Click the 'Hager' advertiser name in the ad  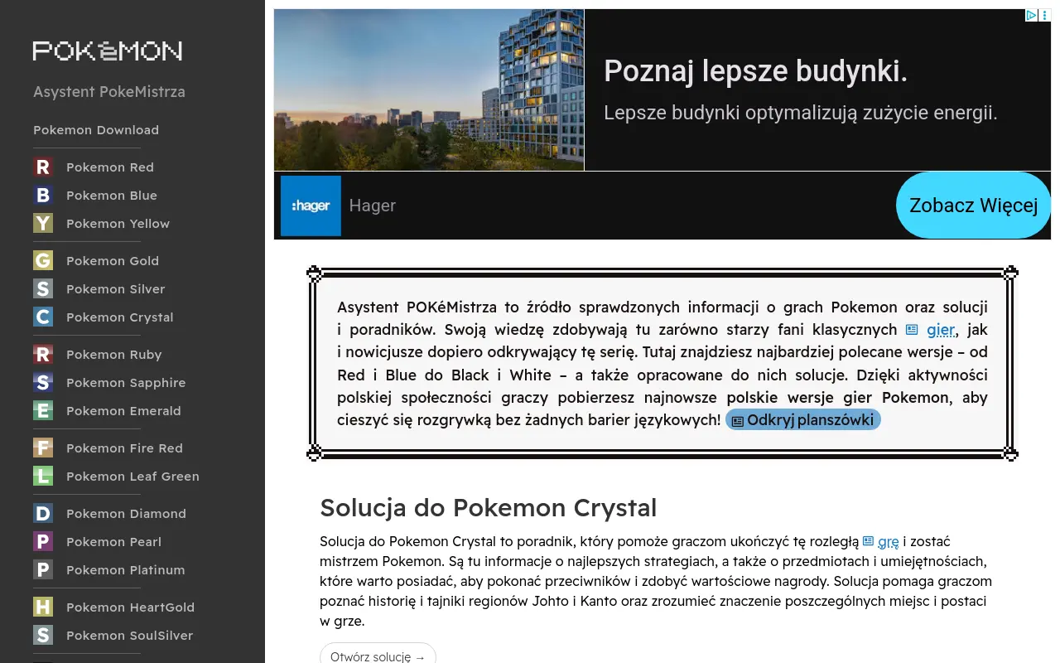pyautogui.click(x=373, y=206)
